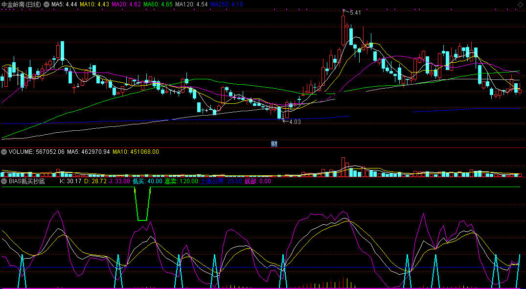Click the K: 30.17 value

[70, 181]
